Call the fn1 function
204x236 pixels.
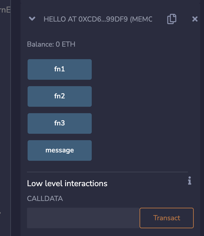[60, 69]
